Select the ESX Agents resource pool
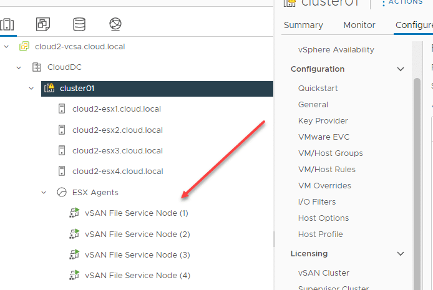This screenshot has width=433, height=290. coord(95,192)
